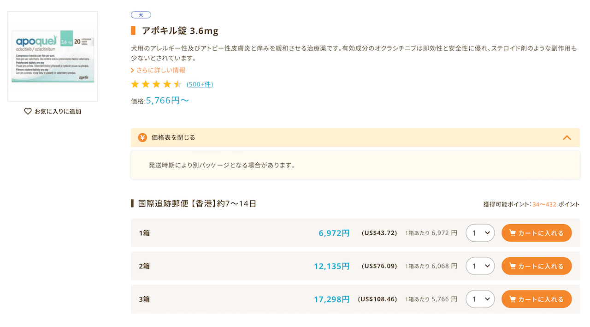Open quantity dropdown for 2箱
This screenshot has height=327, width=590.
pos(480,267)
